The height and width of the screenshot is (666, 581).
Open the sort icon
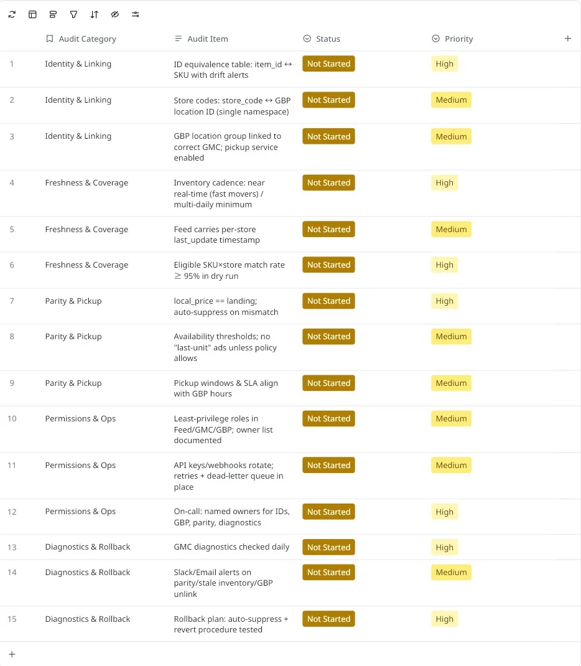94,14
